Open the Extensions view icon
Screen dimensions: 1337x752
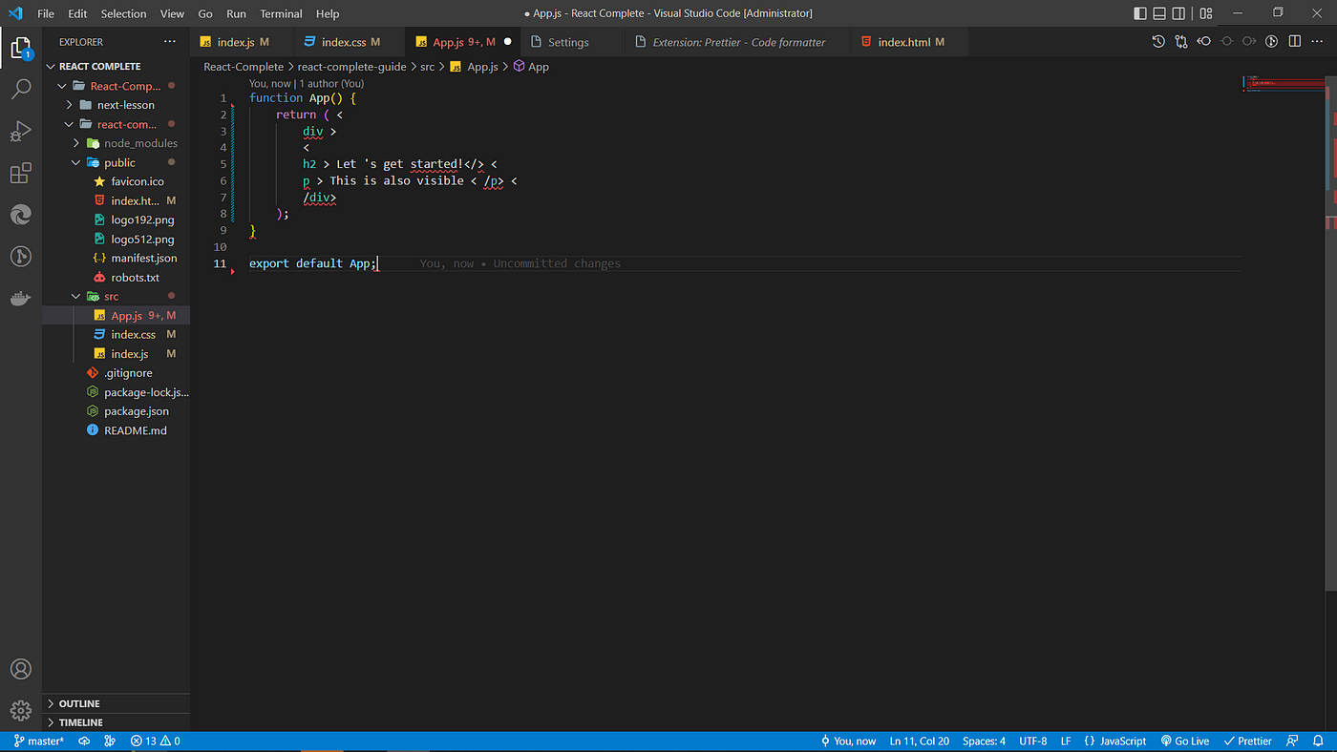point(21,174)
